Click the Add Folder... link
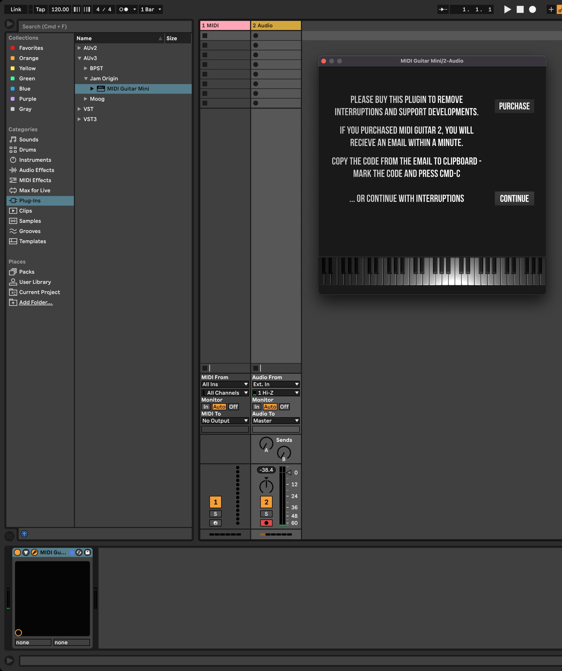Screen dimensions: 562x671 point(36,302)
